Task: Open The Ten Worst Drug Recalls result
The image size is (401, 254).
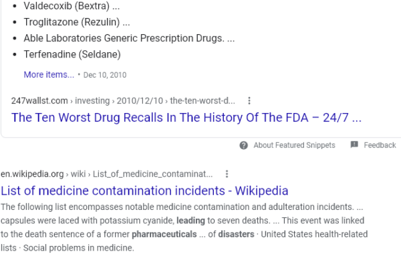Action: pyautogui.click(x=186, y=118)
